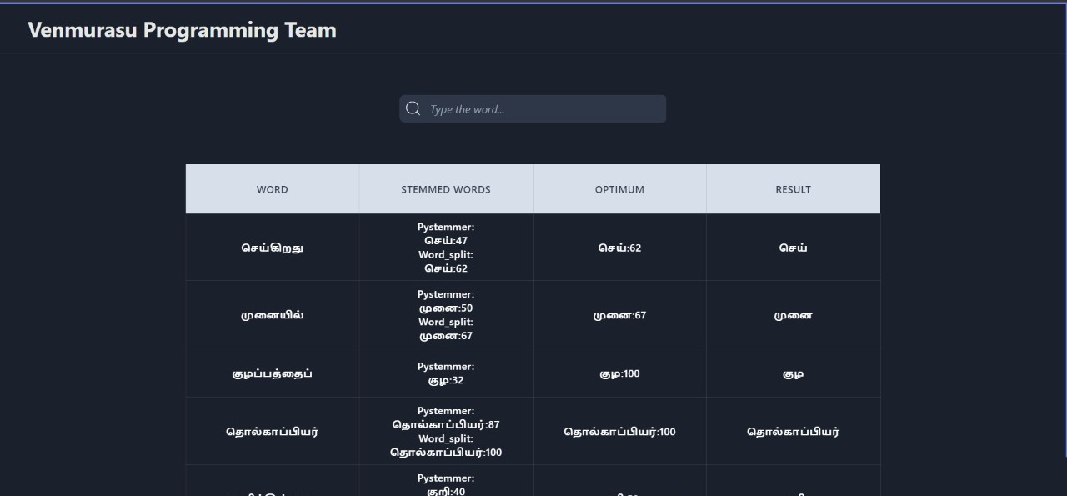
Task: Click the word cell தொல்காப்பியர்
Action: tap(273, 432)
